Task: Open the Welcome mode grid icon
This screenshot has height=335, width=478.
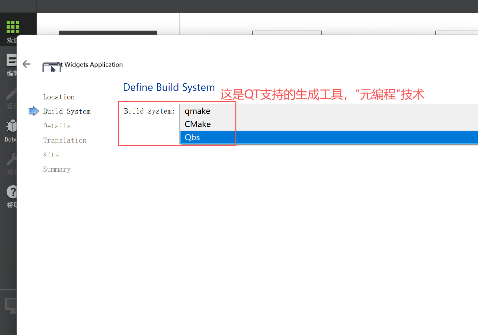Action: click(x=13, y=27)
